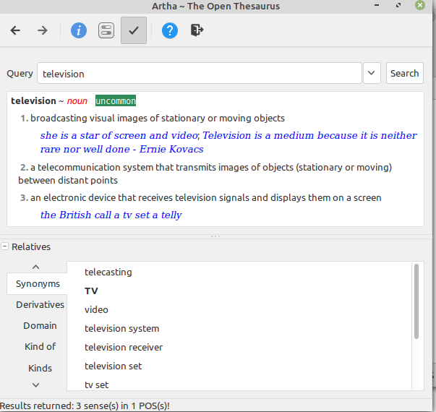Click the green 'uncommon' familiarity tag

tap(116, 101)
